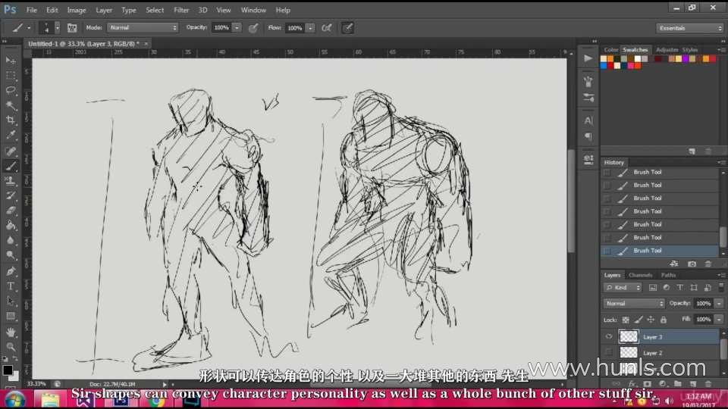728x409 pixels.
Task: Click lock all icon in Layers panel
Action: tap(664, 320)
